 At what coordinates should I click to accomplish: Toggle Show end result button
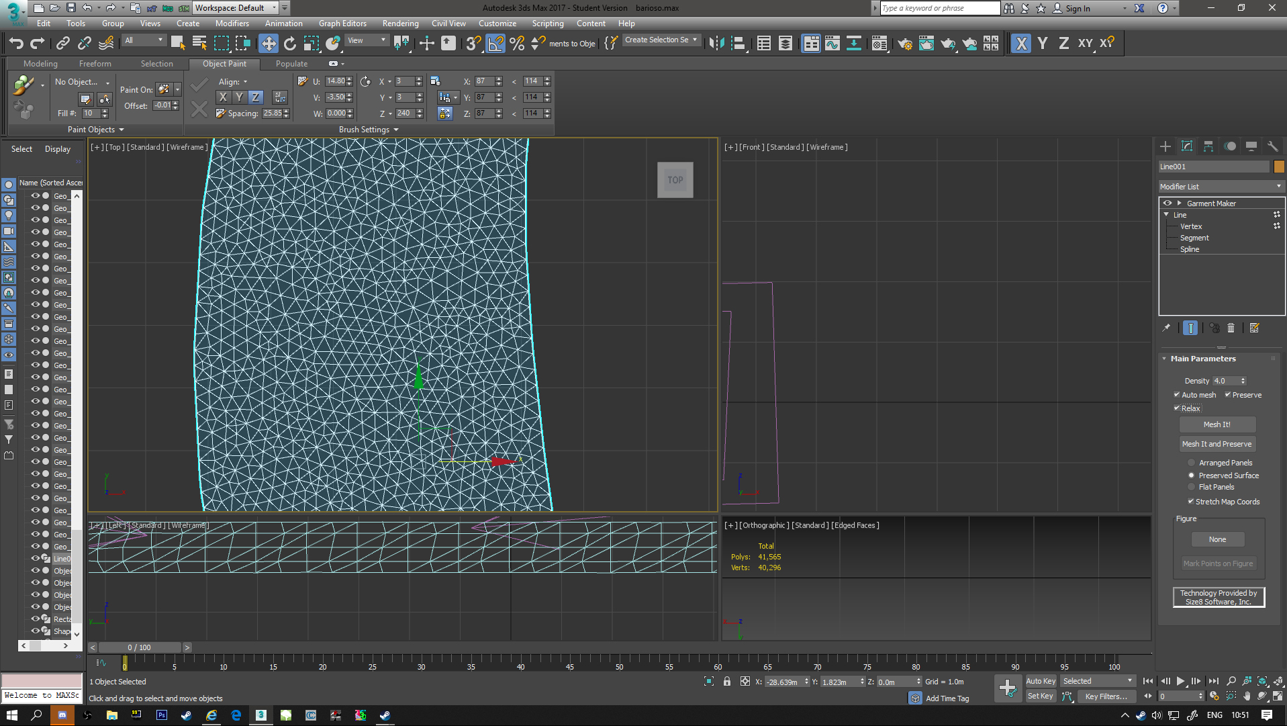1190,328
